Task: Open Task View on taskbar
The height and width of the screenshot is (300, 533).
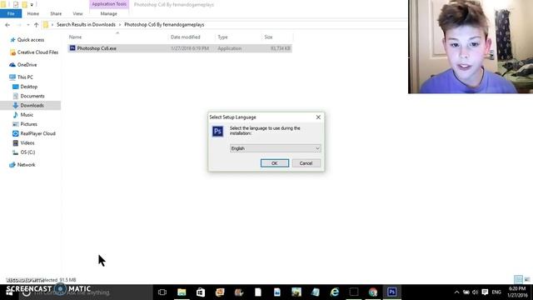Action: (x=162, y=292)
